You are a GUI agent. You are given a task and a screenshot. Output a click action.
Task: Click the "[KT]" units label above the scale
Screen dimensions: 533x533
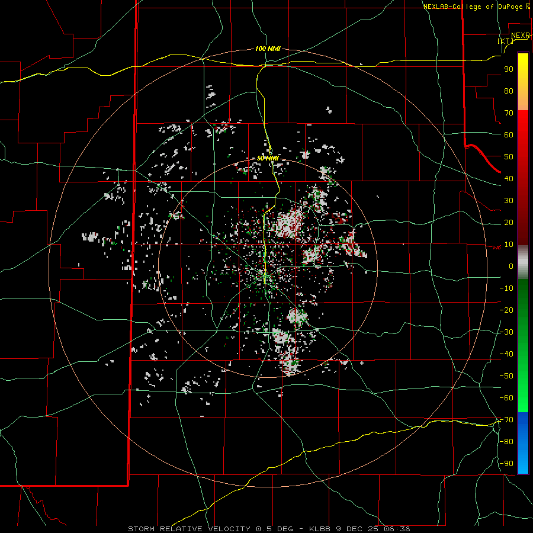[506, 41]
